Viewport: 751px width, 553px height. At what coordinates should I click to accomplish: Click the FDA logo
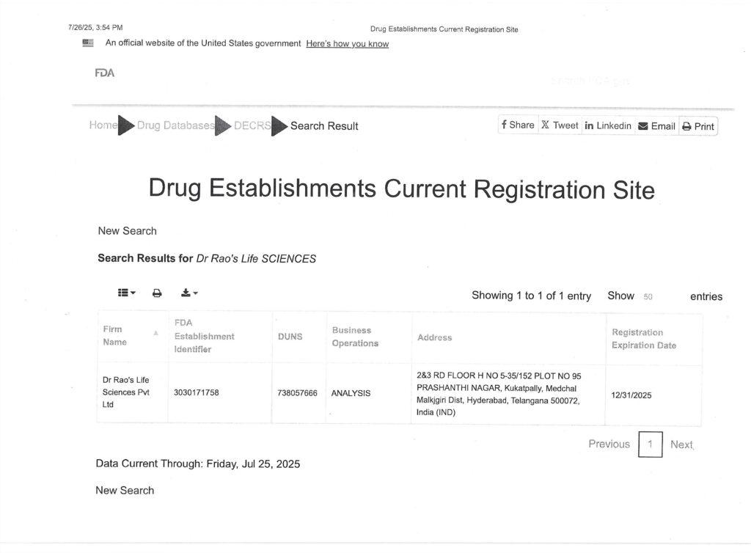[104, 73]
